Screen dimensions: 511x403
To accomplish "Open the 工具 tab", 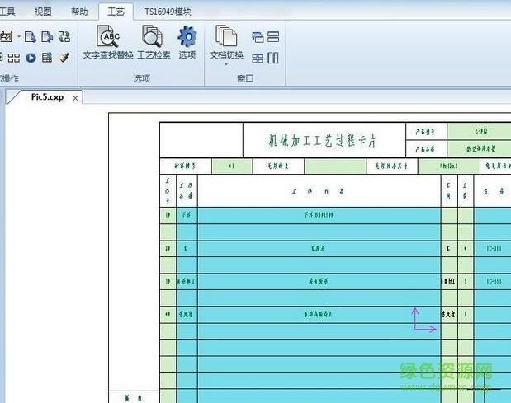I will (7, 12).
